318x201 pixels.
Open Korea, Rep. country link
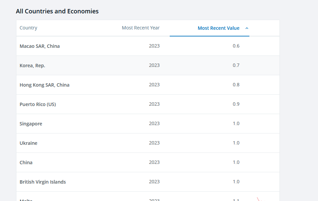[32, 66]
